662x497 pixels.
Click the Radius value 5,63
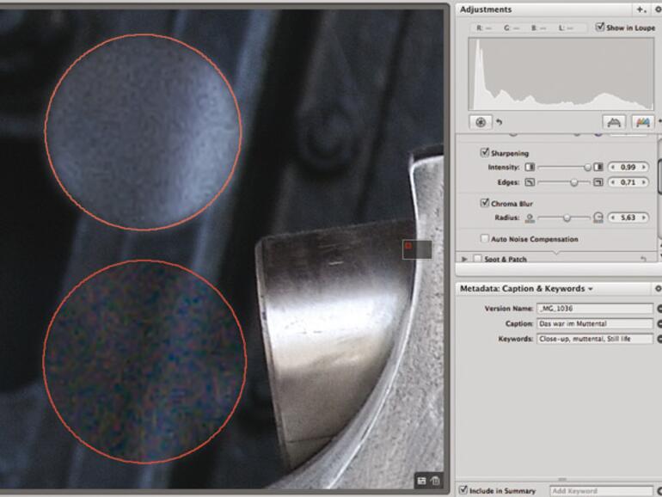click(x=628, y=218)
